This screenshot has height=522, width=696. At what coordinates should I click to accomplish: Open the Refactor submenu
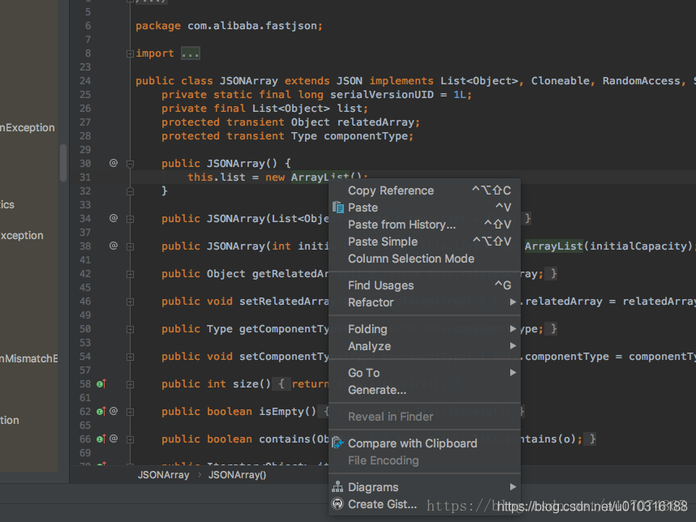(424, 302)
